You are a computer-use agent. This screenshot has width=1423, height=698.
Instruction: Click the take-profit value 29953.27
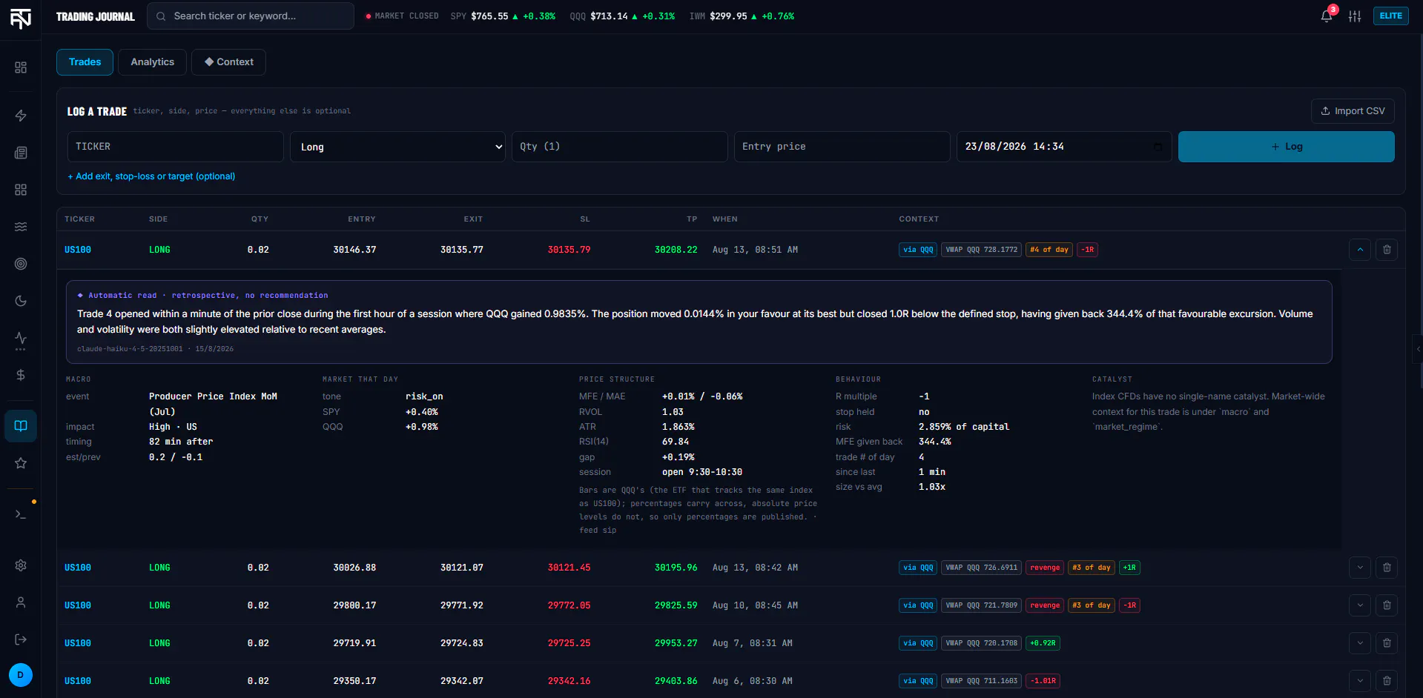tap(676, 643)
